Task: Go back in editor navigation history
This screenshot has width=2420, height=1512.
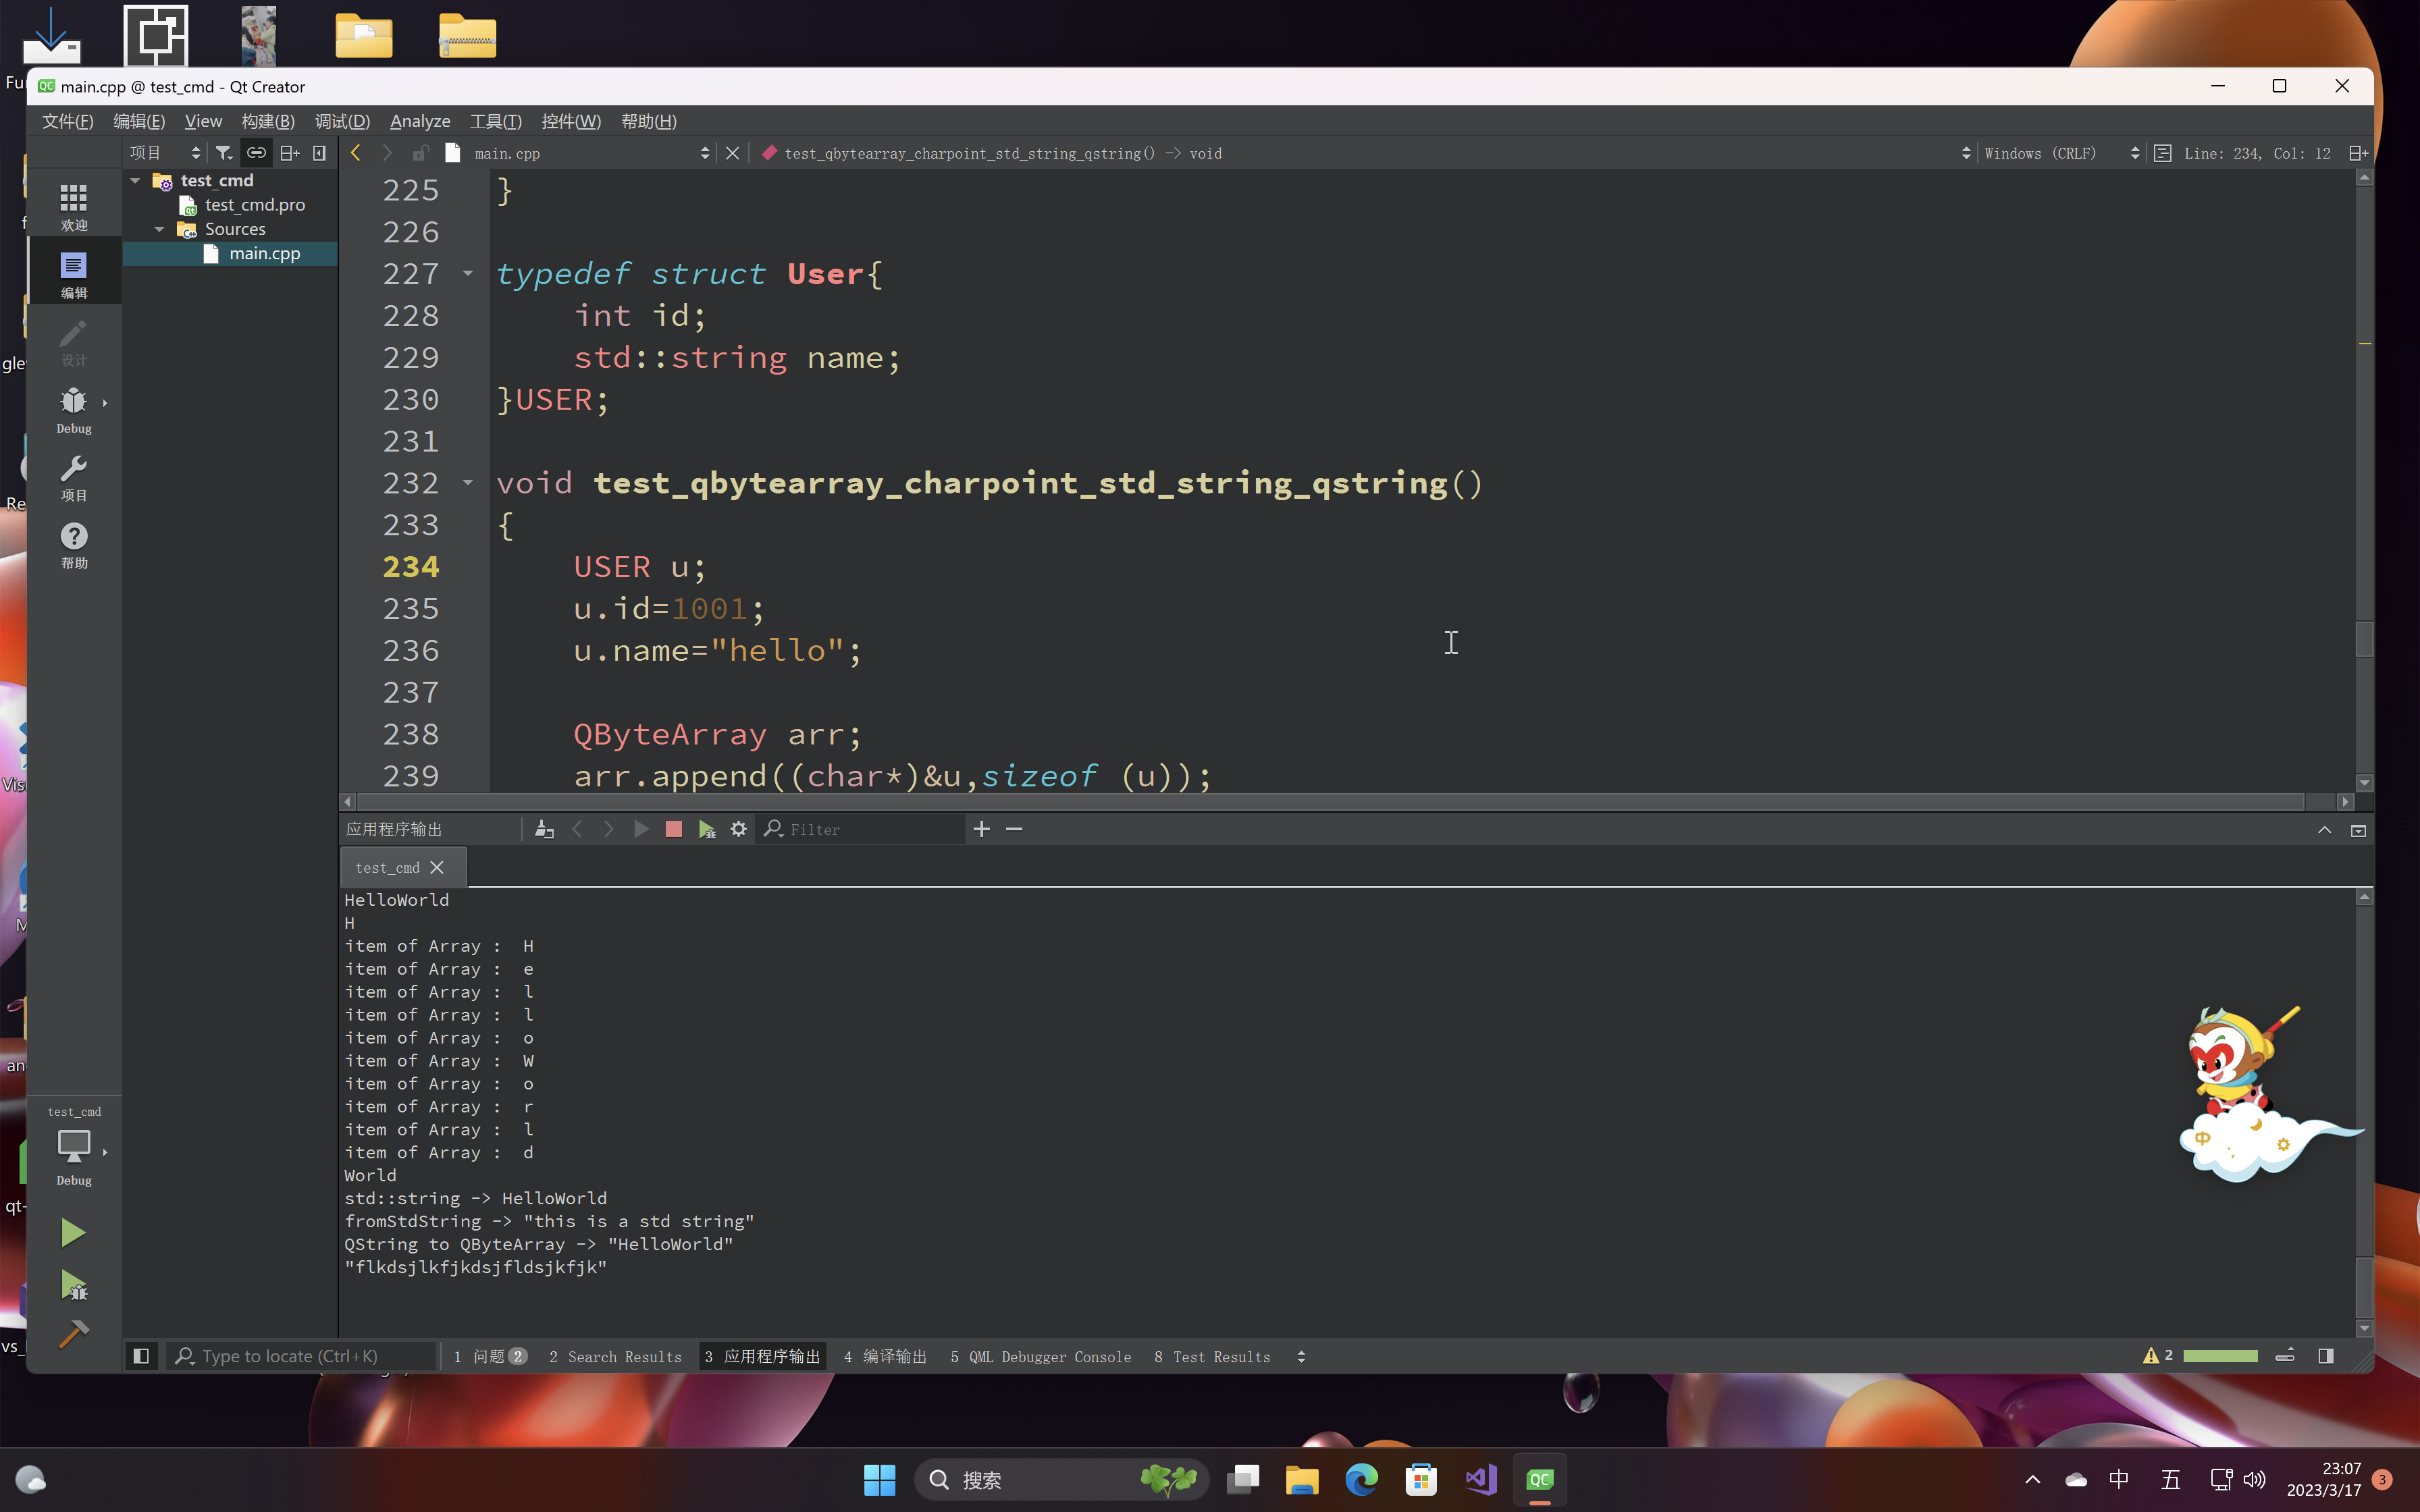Action: 356,153
